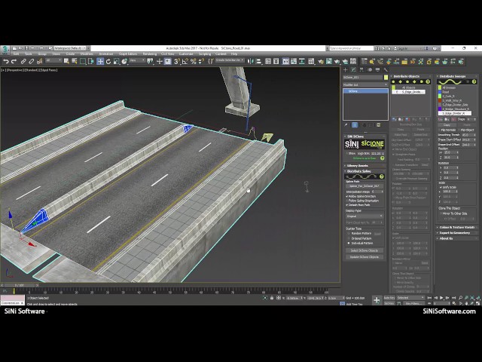
Task: Expand the Library Assets rollout
Action: coord(365,166)
